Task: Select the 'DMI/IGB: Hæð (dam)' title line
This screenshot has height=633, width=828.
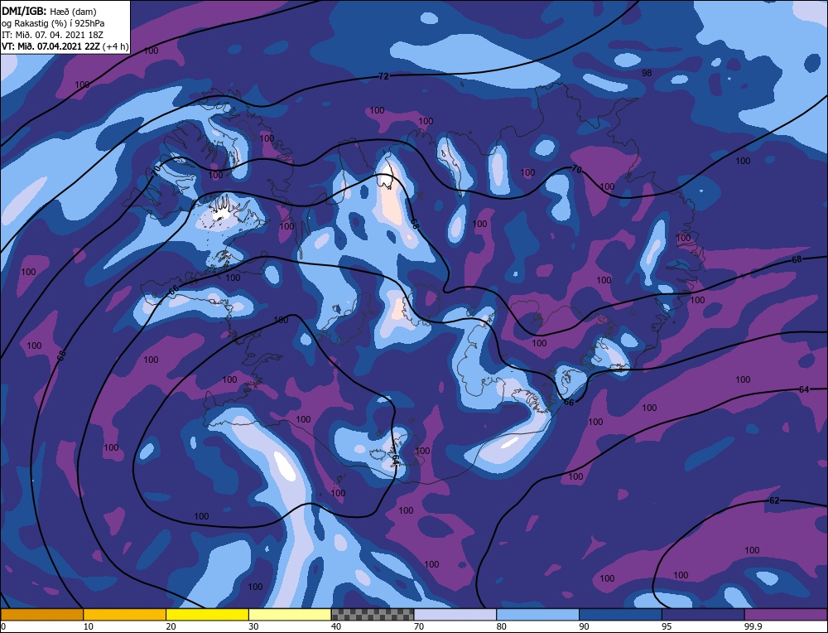Action: pyautogui.click(x=49, y=11)
